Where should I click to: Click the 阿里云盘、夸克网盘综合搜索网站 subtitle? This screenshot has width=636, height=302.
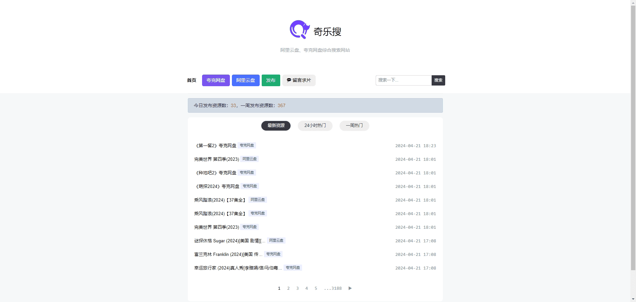click(x=315, y=50)
